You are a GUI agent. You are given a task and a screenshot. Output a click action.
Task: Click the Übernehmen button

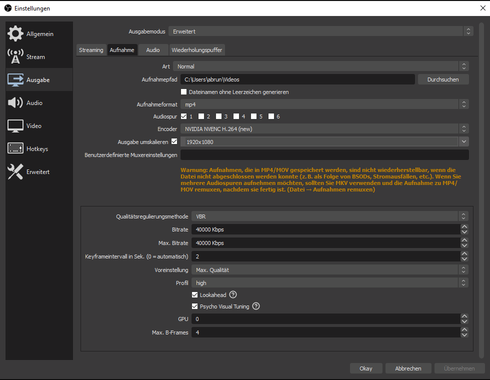click(459, 368)
